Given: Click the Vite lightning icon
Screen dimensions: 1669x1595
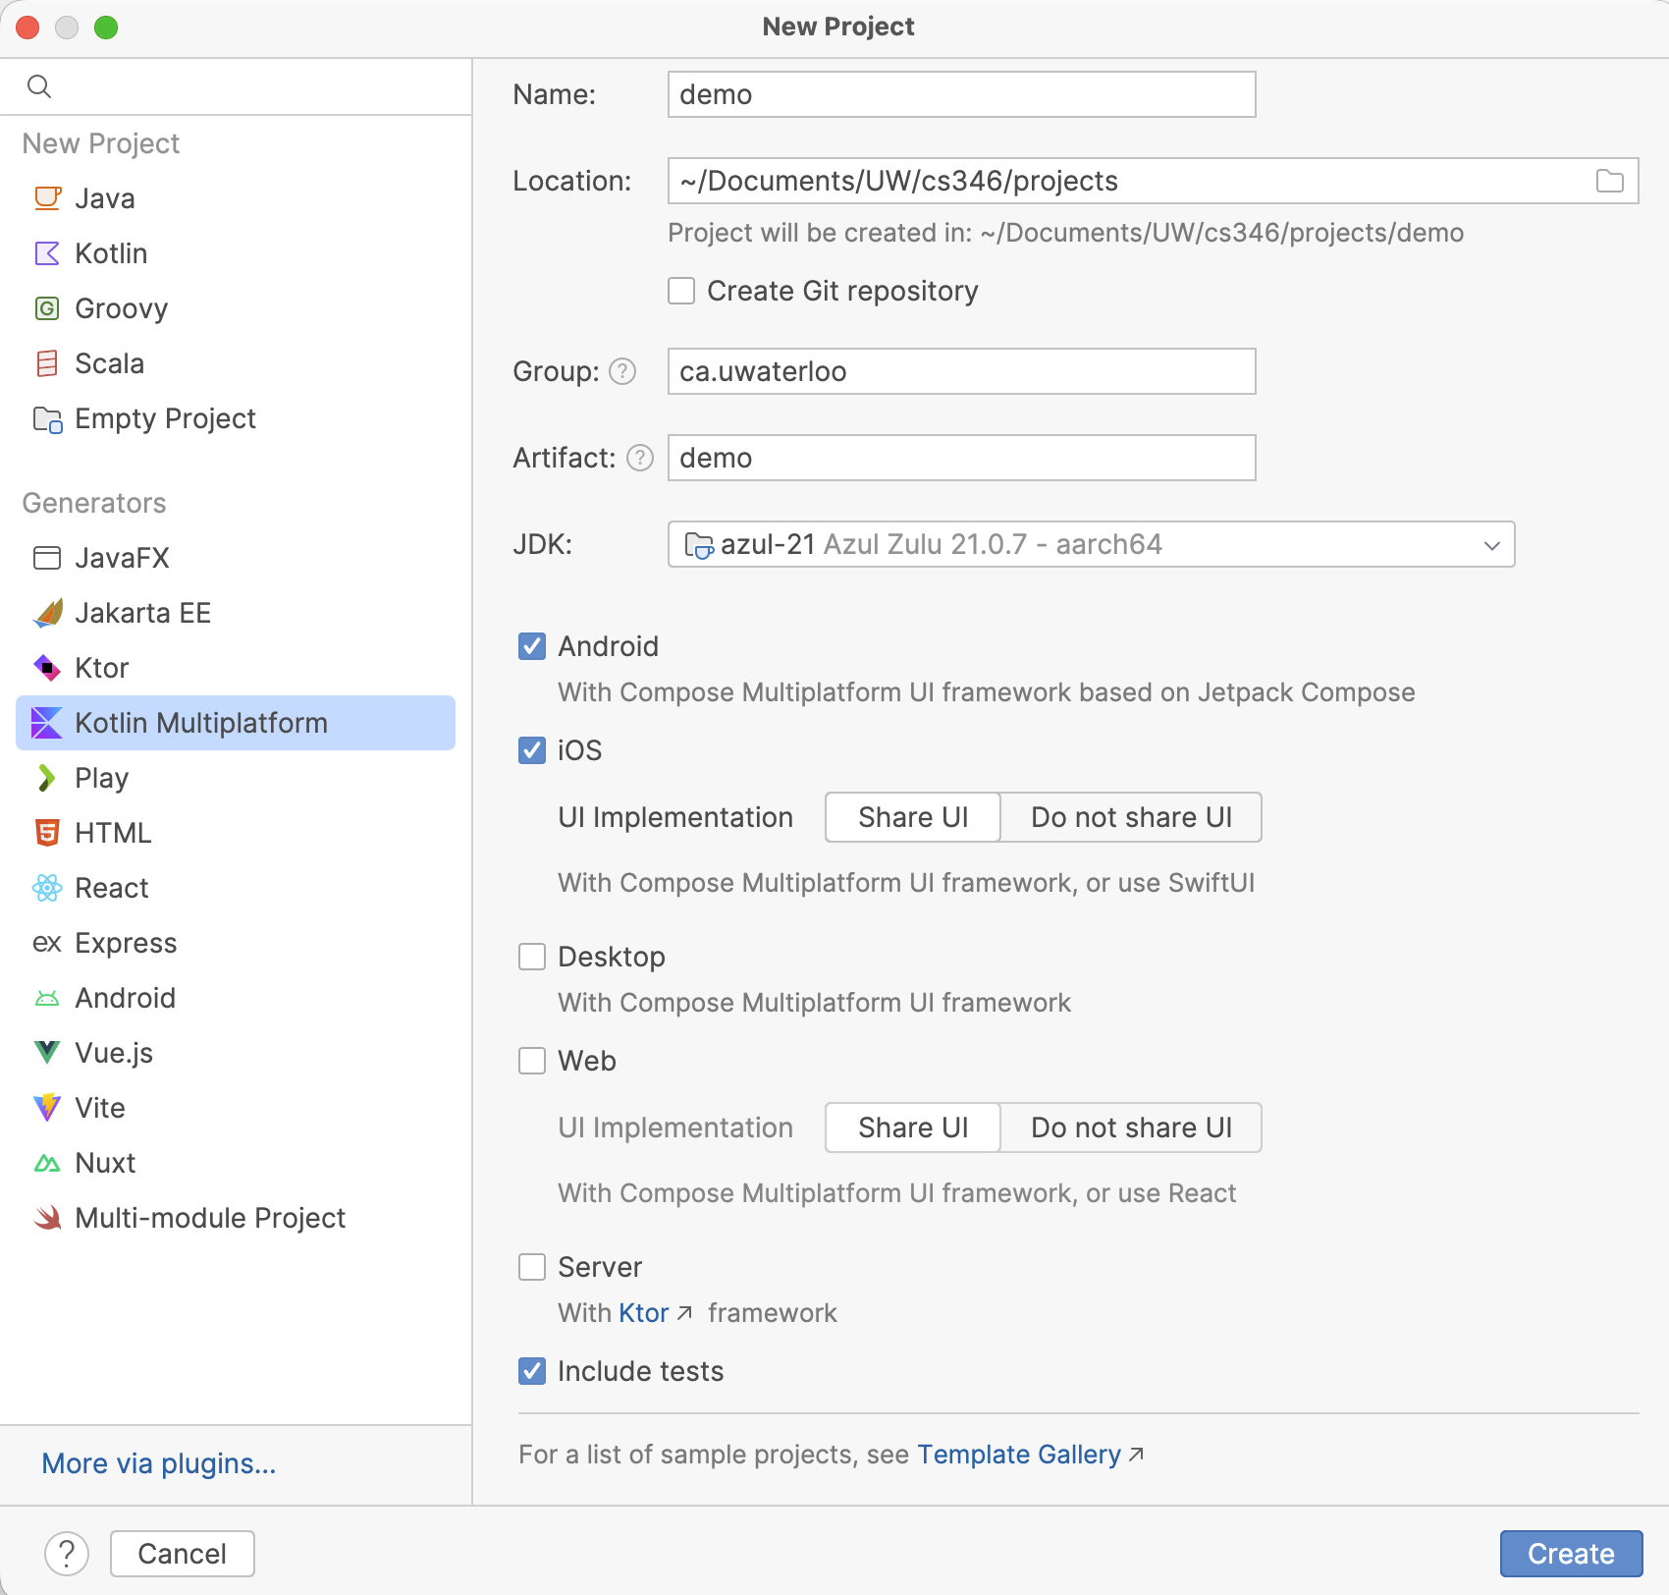Looking at the screenshot, I should pos(46,1108).
